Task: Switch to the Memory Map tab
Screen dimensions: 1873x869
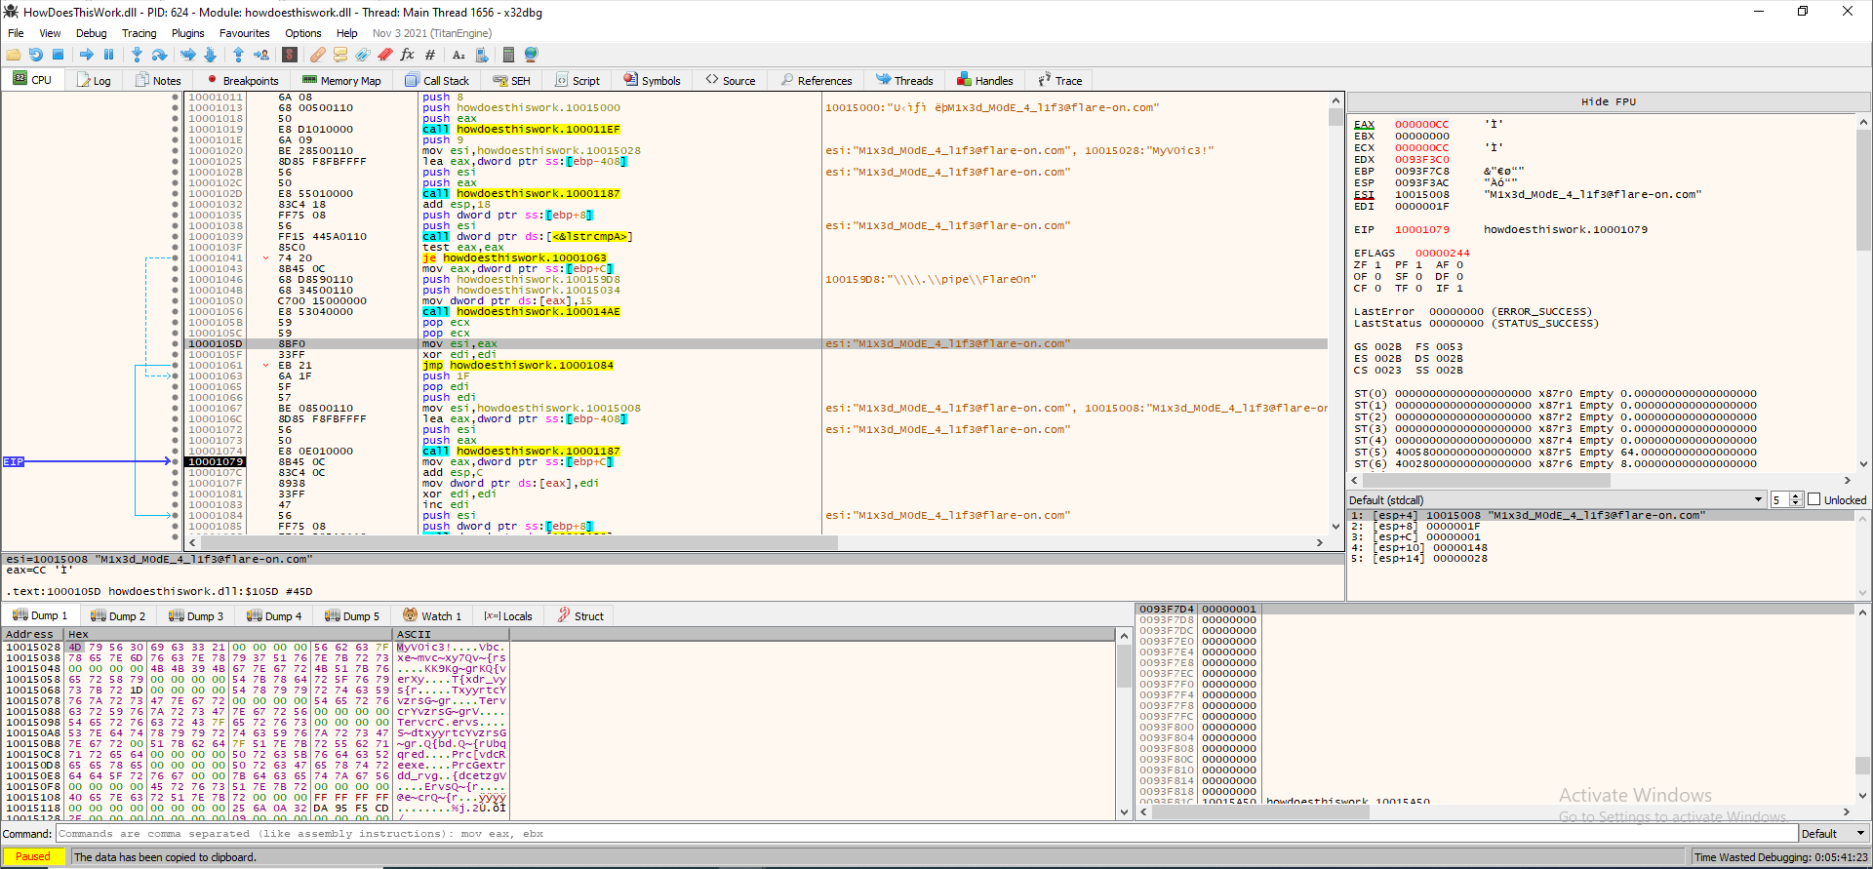Action: click(341, 80)
